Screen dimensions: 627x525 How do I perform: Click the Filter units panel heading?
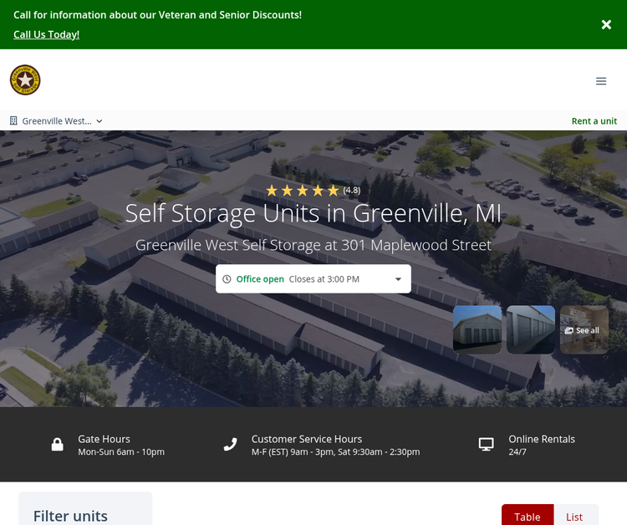pyautogui.click(x=70, y=515)
